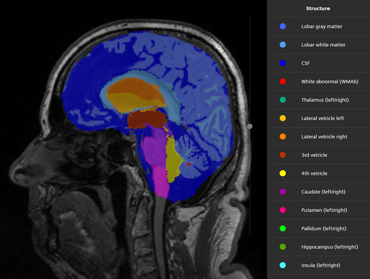Click the Thalamus teal color swatch

click(283, 100)
